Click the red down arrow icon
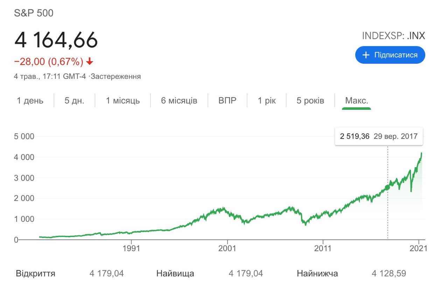 click(90, 62)
